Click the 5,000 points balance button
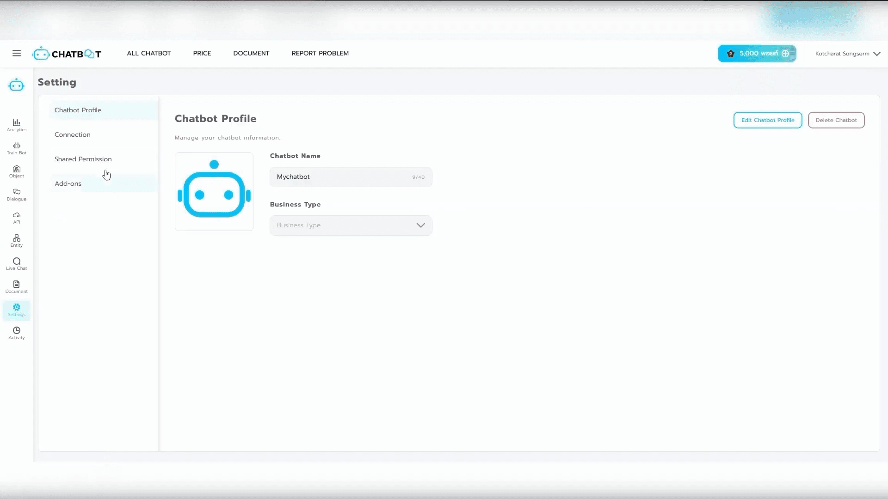888x499 pixels. [x=757, y=54]
